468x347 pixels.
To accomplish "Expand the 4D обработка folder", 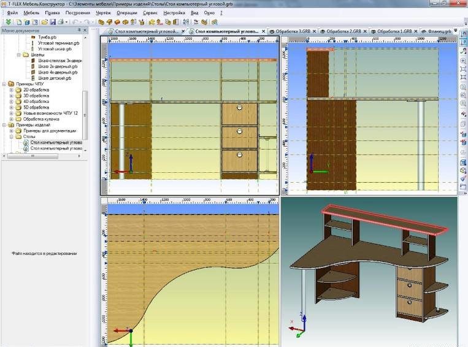I will point(11,101).
